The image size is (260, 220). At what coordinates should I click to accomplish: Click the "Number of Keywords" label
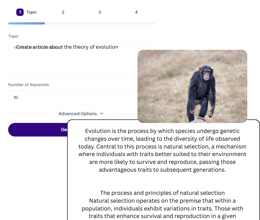click(28, 85)
